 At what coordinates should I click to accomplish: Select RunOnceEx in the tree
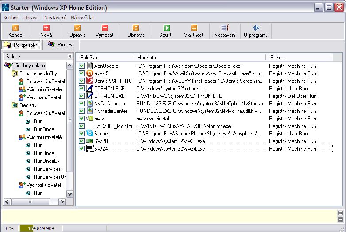tap(46, 161)
